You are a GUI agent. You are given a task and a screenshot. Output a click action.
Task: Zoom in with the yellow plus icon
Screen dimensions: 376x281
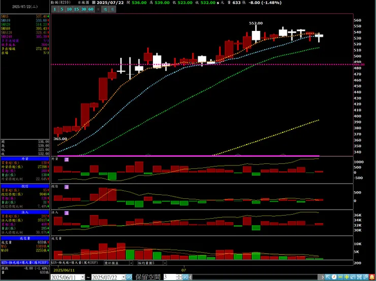click(x=347, y=277)
